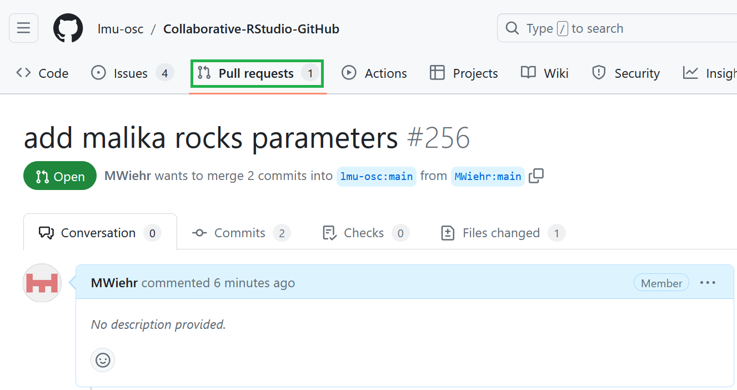The image size is (737, 390).
Task: Click the Open pull request status badge
Action: tap(59, 176)
